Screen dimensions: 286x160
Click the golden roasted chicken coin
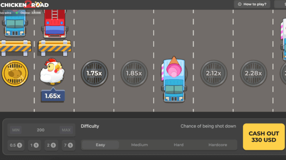coord(15,73)
